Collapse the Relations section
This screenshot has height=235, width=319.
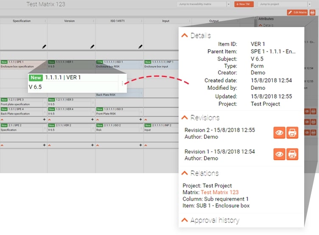coord(185,173)
